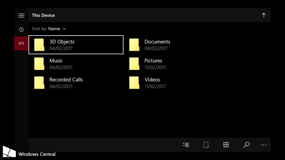This screenshot has height=160, width=285.
Task: Create a new folder
Action: coord(206,145)
